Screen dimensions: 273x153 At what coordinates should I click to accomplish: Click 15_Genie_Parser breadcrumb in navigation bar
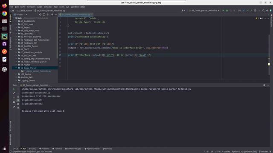click(x=24, y=11)
